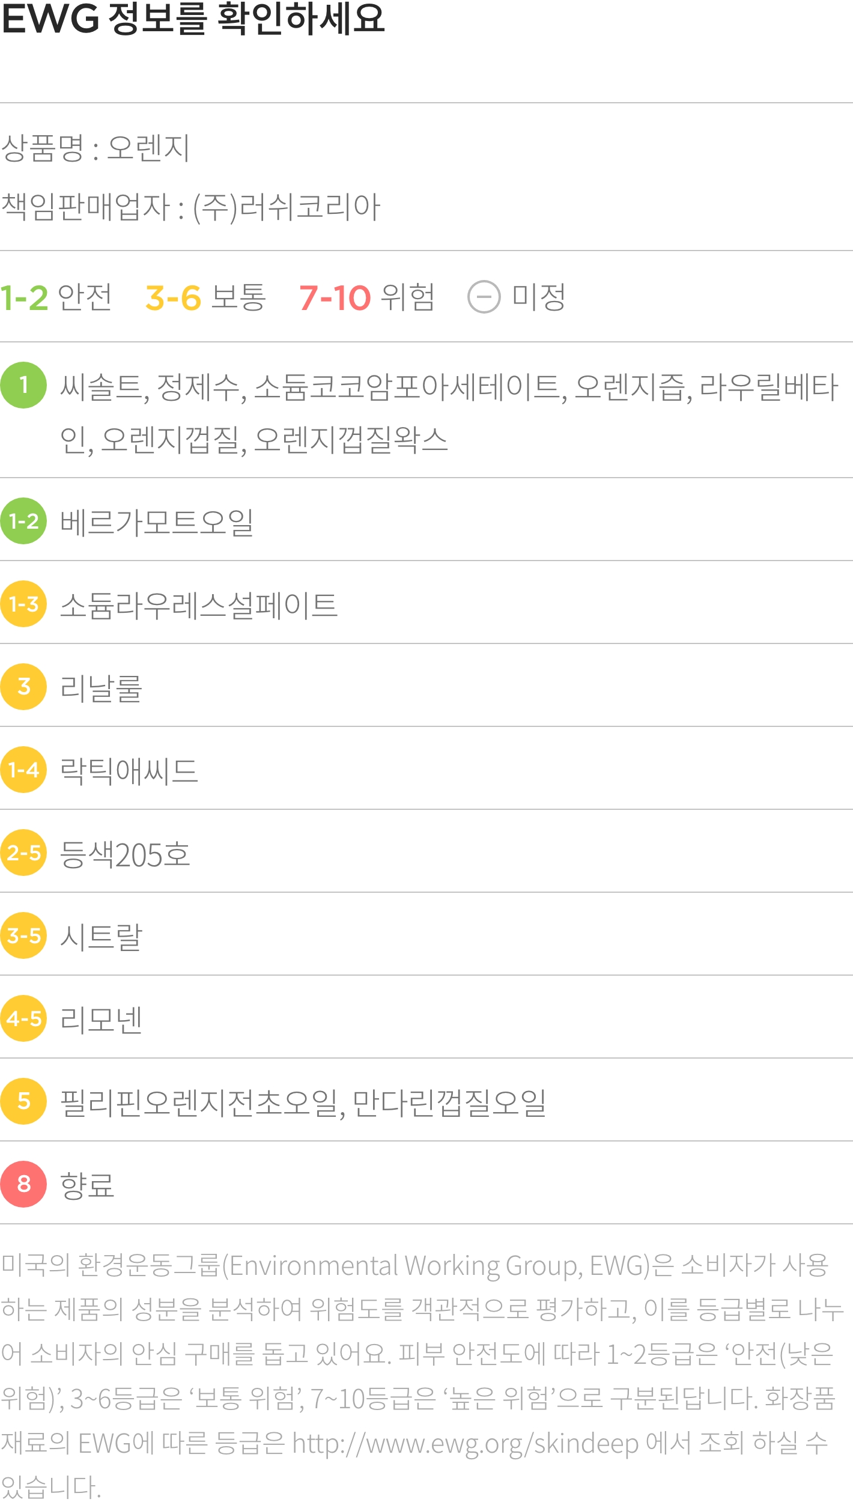This screenshot has width=853, height=1508.
Task: Click the 리날룰 ingredient text
Action: [x=101, y=688]
